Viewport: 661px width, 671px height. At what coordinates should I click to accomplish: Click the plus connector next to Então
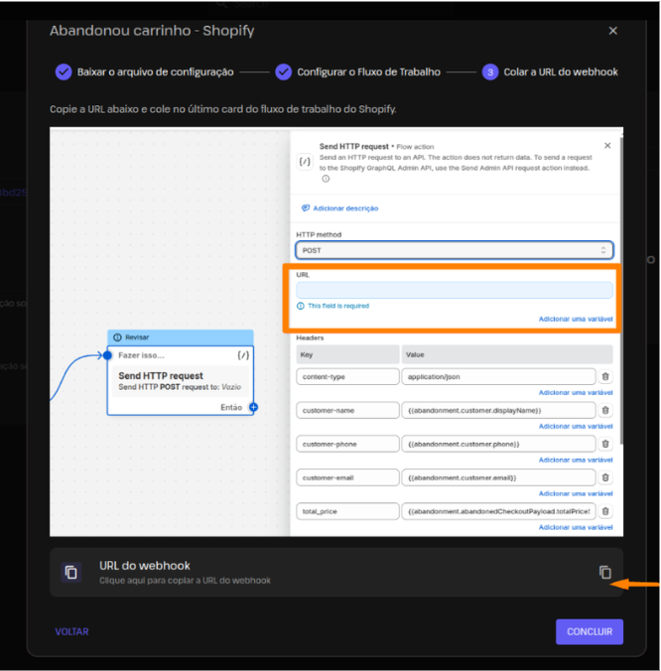[253, 407]
